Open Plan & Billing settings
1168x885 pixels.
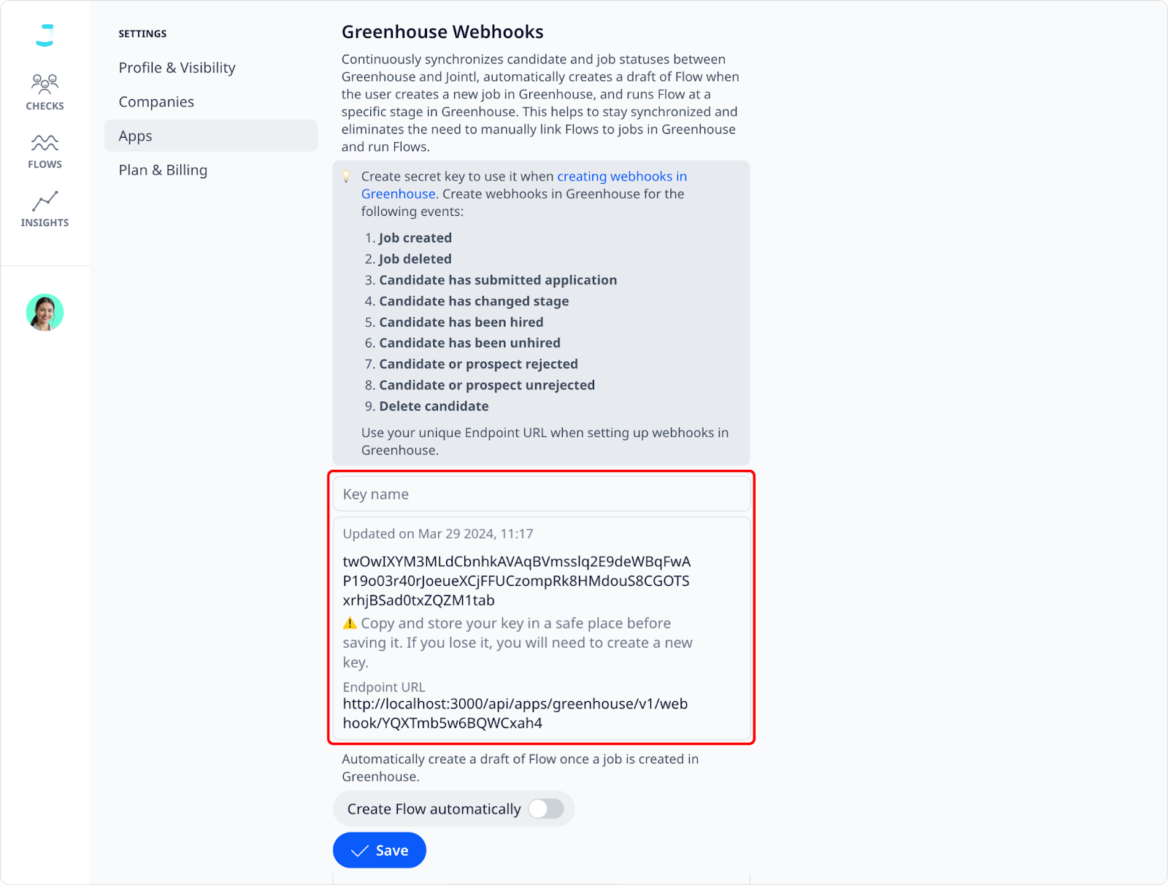tap(163, 170)
